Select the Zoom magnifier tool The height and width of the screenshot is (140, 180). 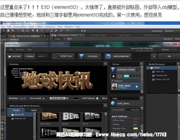click(13, 31)
